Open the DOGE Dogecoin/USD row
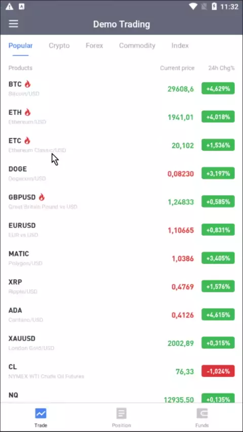Image resolution: width=243 pixels, height=432 pixels. coord(121,174)
